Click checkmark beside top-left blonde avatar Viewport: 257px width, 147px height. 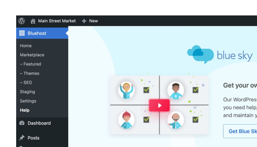(146, 90)
